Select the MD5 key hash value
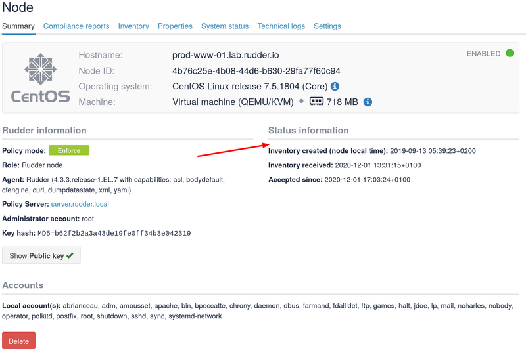 (114, 233)
